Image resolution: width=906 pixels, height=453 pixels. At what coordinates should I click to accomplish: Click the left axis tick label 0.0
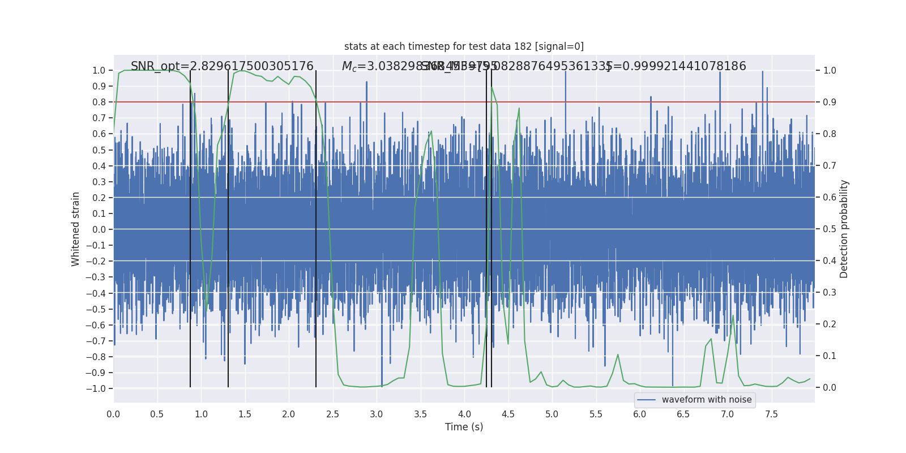pyautogui.click(x=99, y=229)
